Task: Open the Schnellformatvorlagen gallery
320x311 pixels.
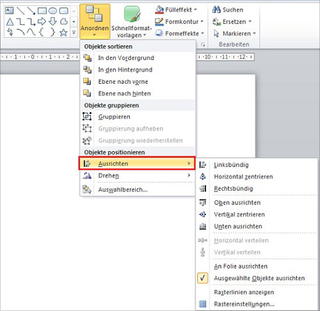Action: pos(131,22)
